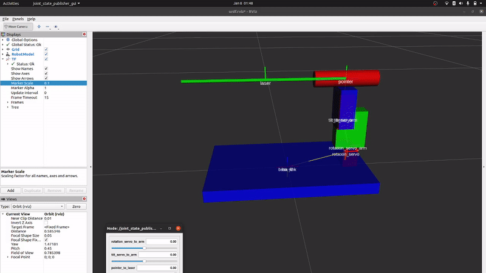486x273 pixels.
Task: Open the clock showing Jan 8 01:48
Action: coord(243,4)
